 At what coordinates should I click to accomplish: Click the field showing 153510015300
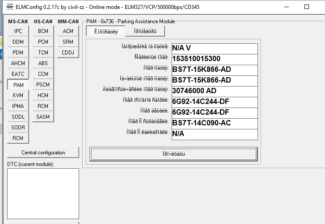point(214,59)
